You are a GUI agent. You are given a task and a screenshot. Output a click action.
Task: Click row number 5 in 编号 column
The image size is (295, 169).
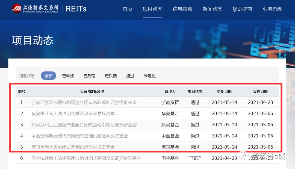pyautogui.click(x=22, y=147)
